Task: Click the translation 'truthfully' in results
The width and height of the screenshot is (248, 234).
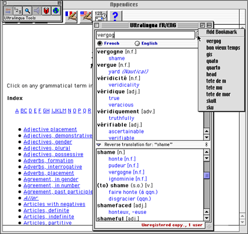Action: (x=122, y=118)
